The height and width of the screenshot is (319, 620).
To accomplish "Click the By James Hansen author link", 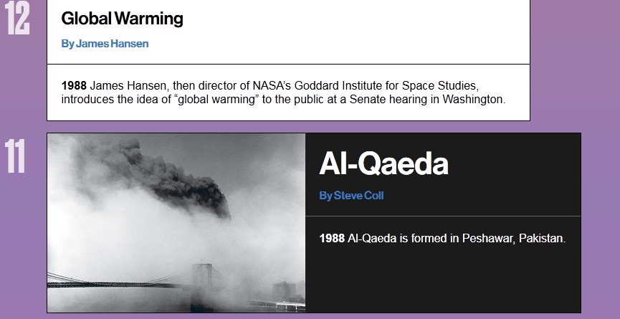I will pos(105,44).
